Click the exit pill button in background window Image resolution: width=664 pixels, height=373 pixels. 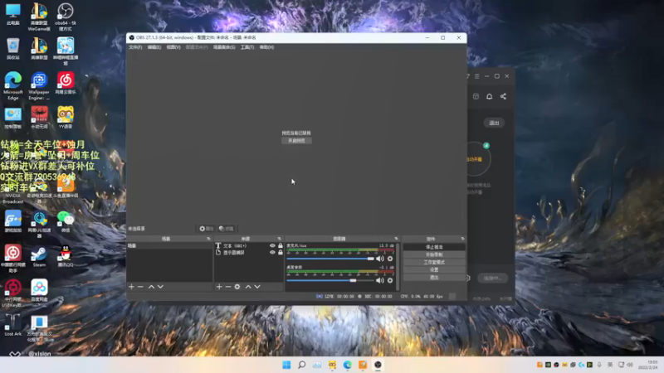tap(494, 123)
